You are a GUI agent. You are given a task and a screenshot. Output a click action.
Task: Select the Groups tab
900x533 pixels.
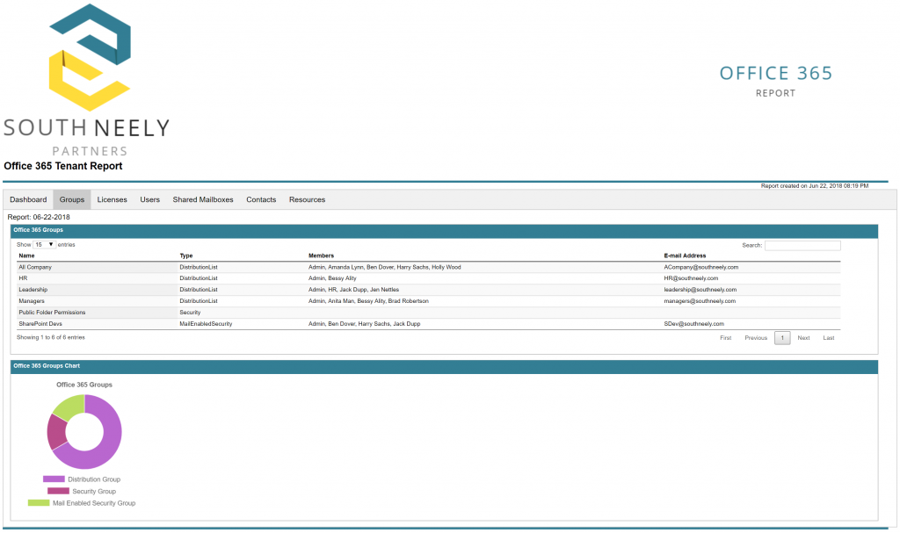point(72,199)
